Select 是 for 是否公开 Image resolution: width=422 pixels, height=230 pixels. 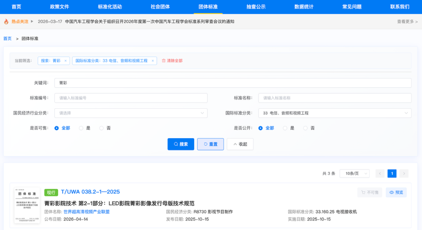tap(285, 128)
